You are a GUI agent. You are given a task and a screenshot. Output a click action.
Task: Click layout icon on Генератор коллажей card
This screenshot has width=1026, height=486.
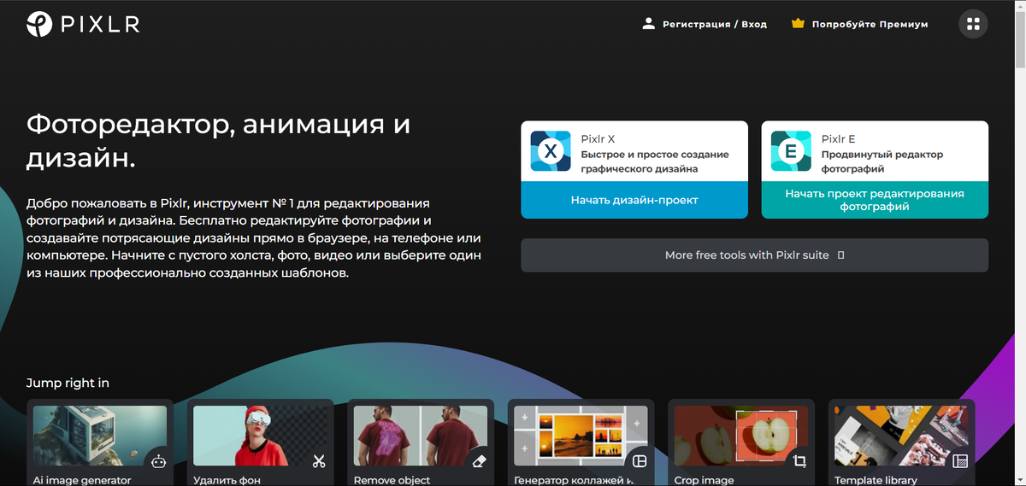click(639, 461)
